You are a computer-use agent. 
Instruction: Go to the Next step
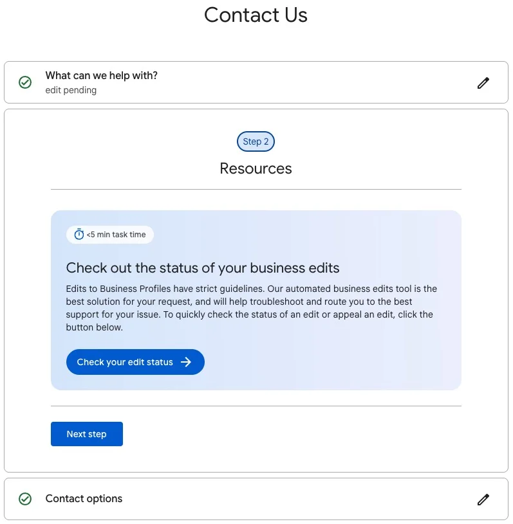point(87,434)
